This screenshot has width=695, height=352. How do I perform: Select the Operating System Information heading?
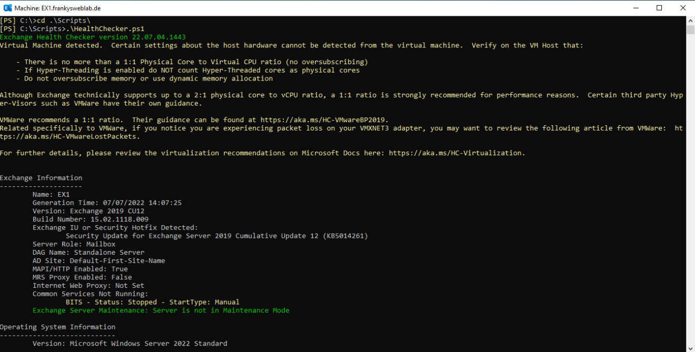tap(57, 327)
